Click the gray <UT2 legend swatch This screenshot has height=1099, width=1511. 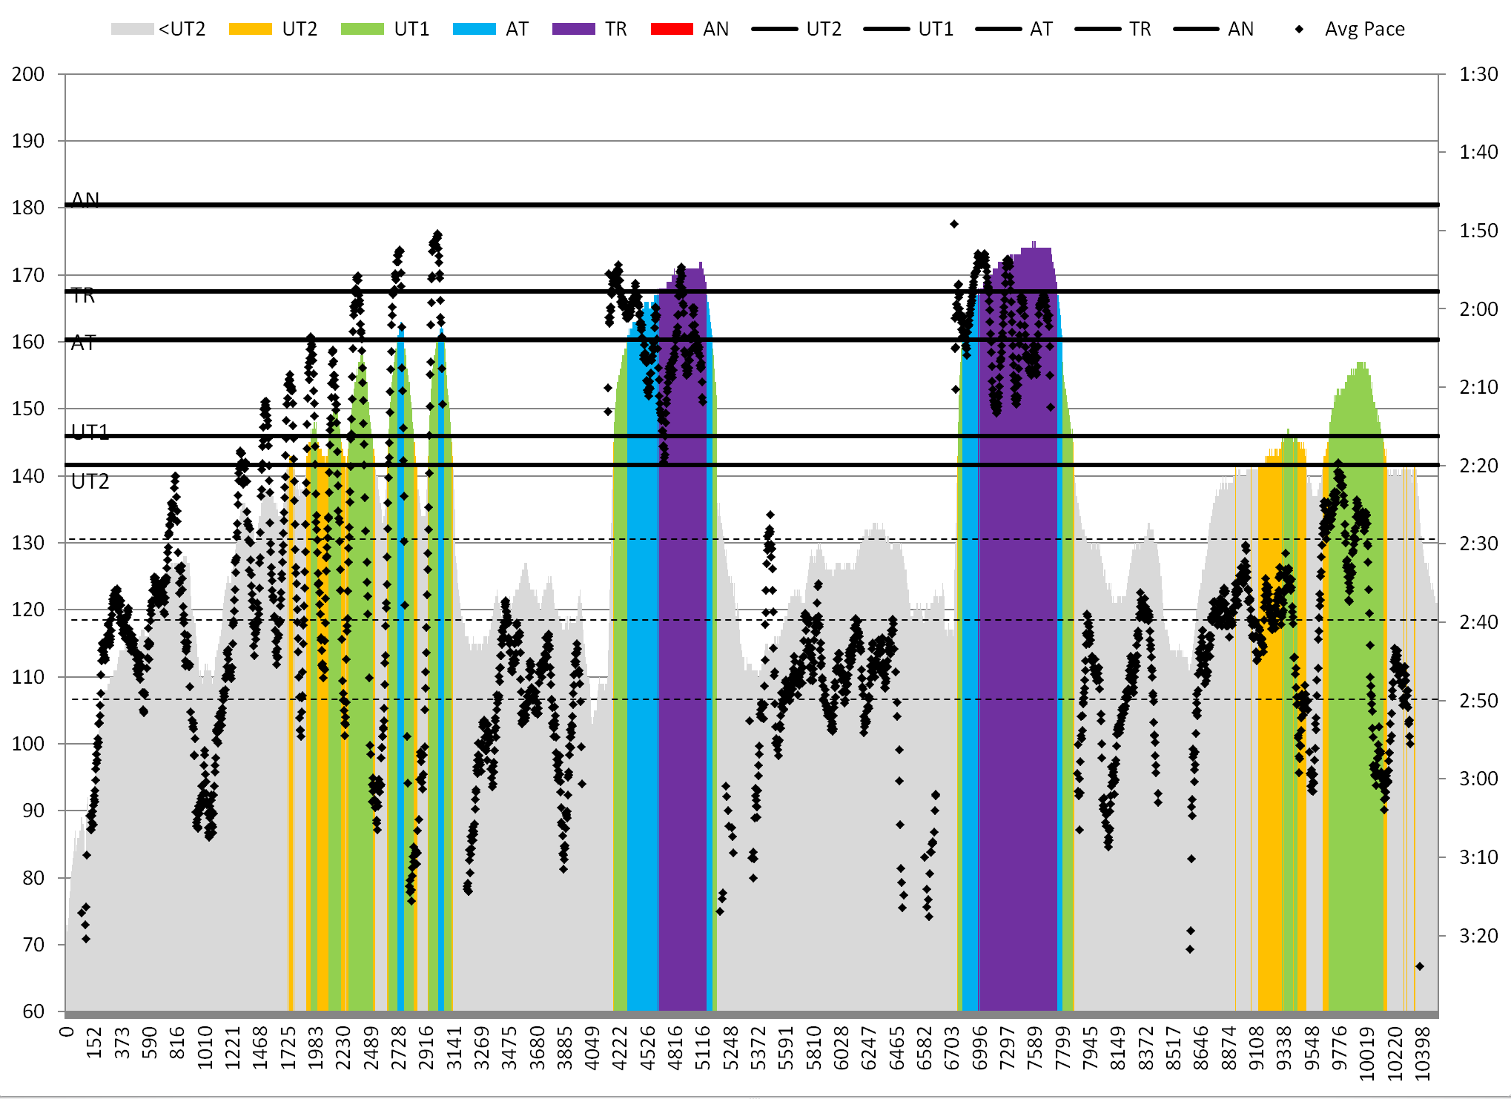tap(132, 29)
